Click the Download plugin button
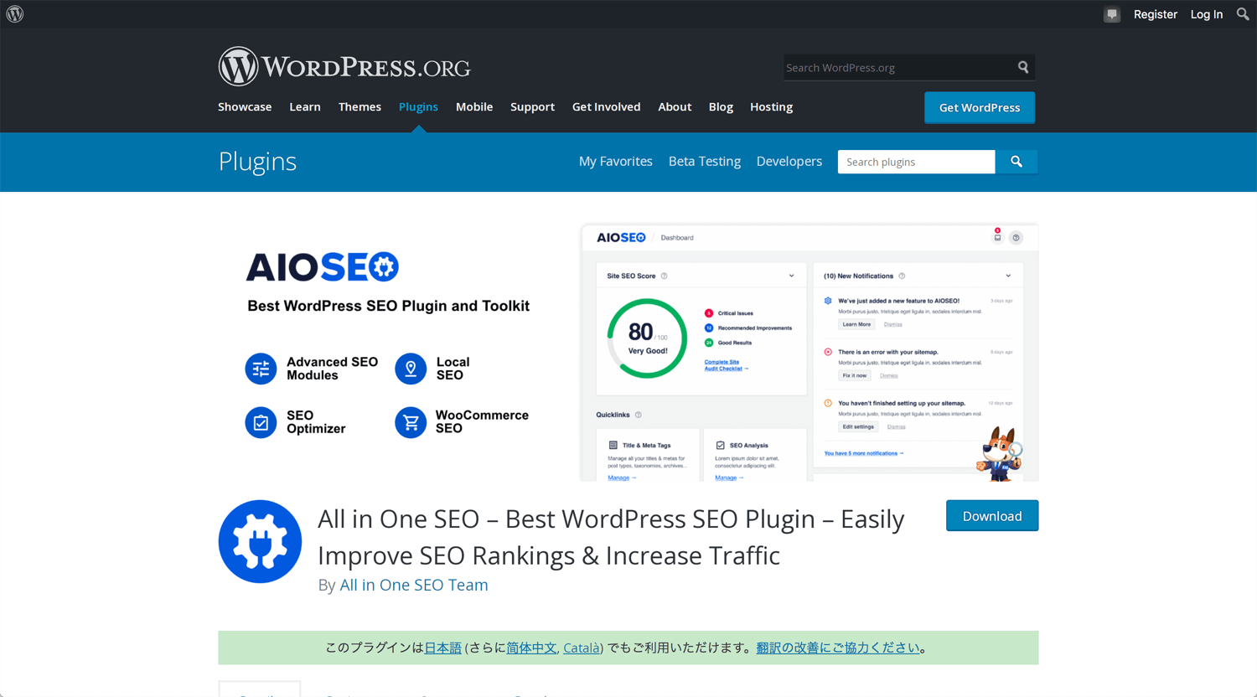The image size is (1257, 697). (992, 516)
